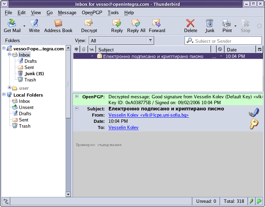The image size is (265, 207).
Task: Open the Message menu
Action: coord(67,13)
